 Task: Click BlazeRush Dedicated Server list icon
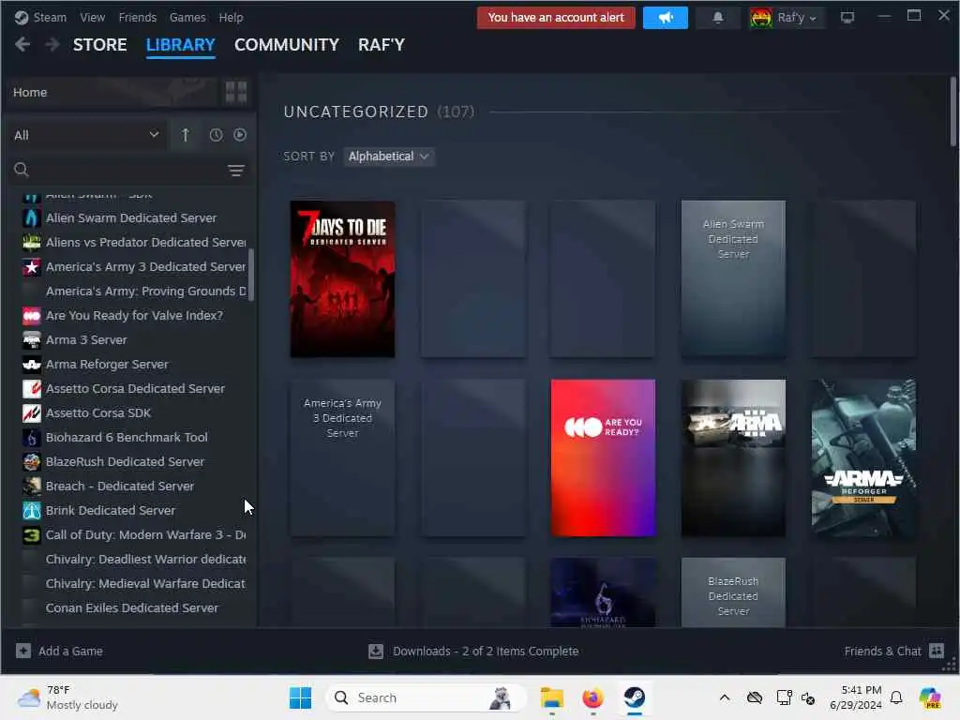(x=31, y=461)
